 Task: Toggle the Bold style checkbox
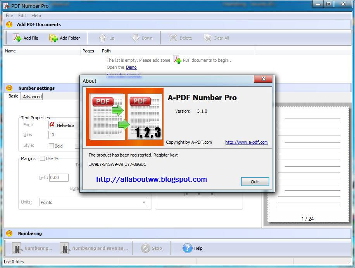[x=52, y=146]
